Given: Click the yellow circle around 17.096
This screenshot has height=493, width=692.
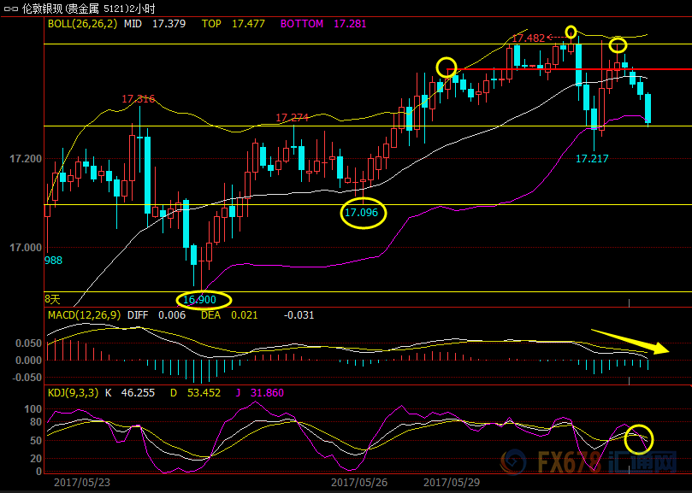Looking at the screenshot, I should click(364, 212).
